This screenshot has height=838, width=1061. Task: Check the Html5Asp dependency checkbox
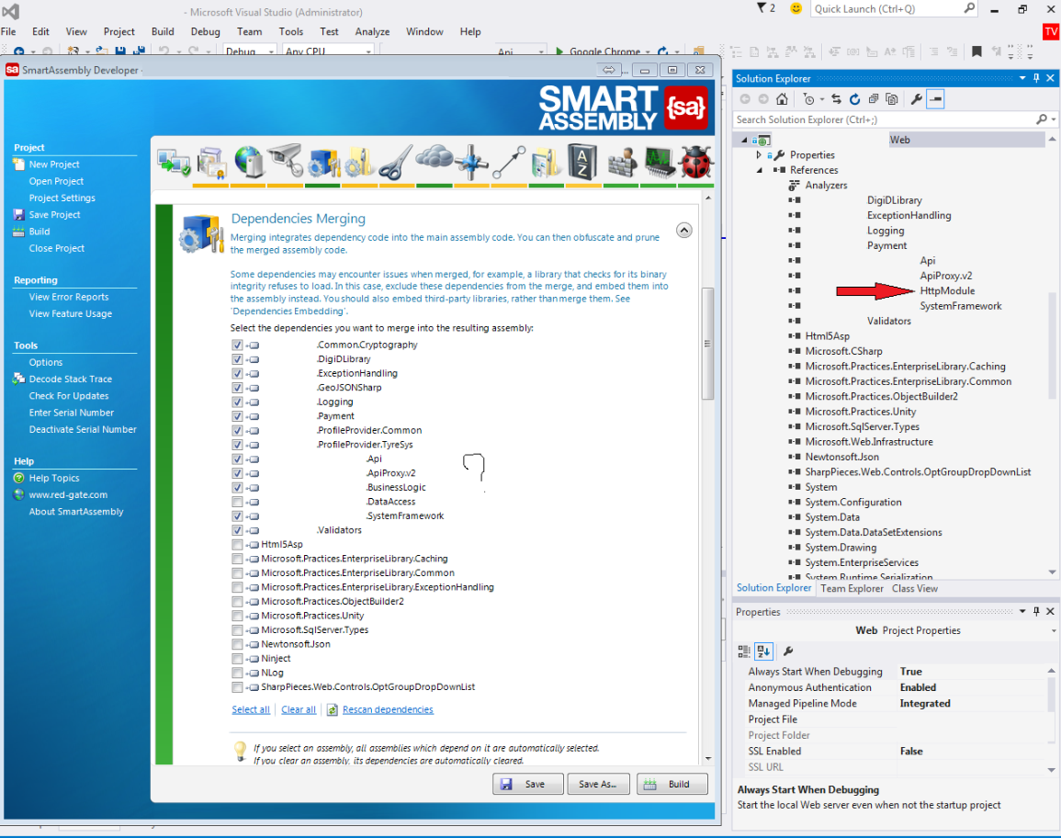pos(237,544)
